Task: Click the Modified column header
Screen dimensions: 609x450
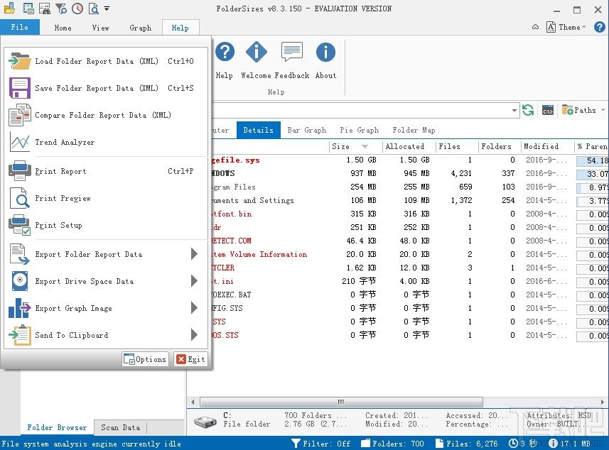Action: pos(547,146)
